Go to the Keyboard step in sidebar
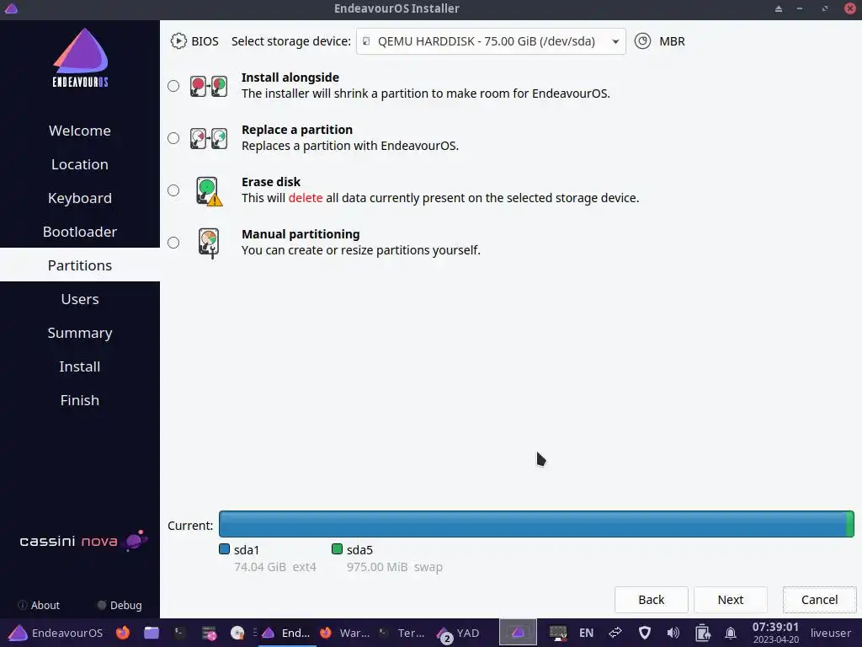 tap(80, 197)
